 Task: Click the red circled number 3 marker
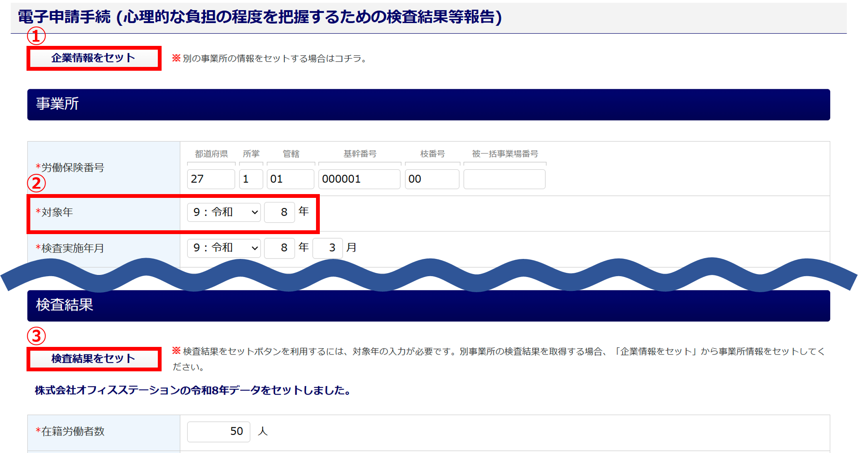tap(36, 336)
